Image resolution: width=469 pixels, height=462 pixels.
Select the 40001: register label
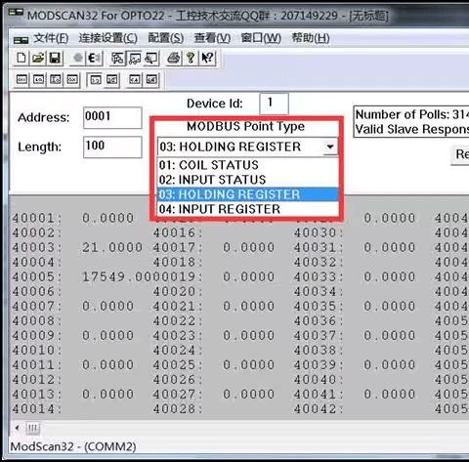(37, 218)
